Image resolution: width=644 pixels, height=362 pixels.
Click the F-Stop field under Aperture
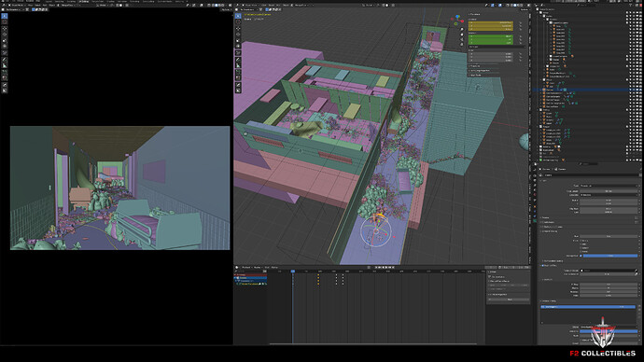(x=609, y=284)
